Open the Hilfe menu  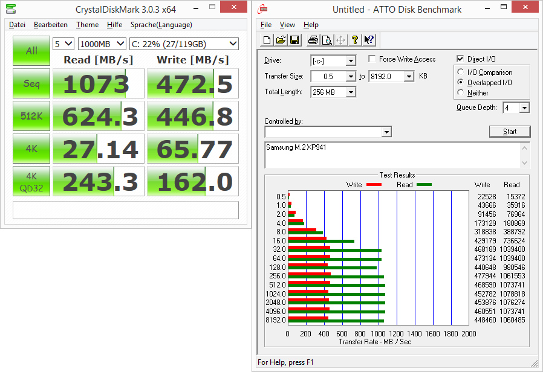[115, 25]
